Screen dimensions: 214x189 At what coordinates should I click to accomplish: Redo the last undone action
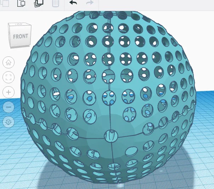[x=90, y=2]
